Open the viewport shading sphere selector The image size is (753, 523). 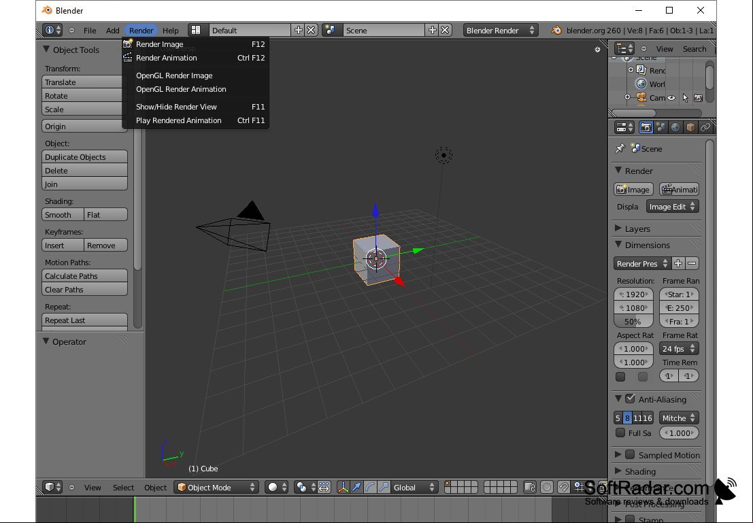click(277, 487)
